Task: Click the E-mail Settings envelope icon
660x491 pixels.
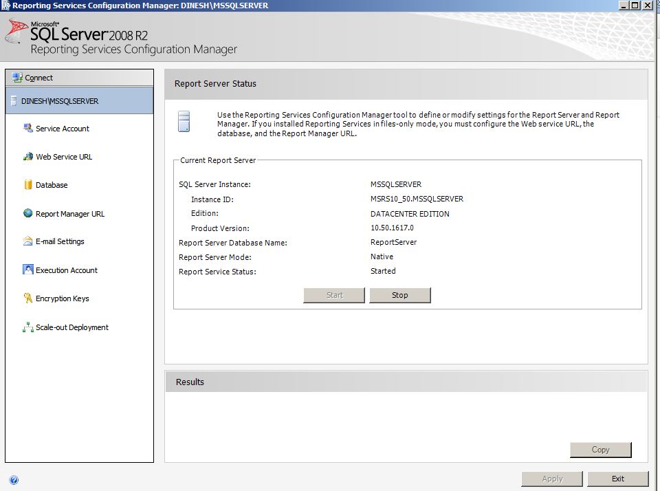Action: (27, 241)
